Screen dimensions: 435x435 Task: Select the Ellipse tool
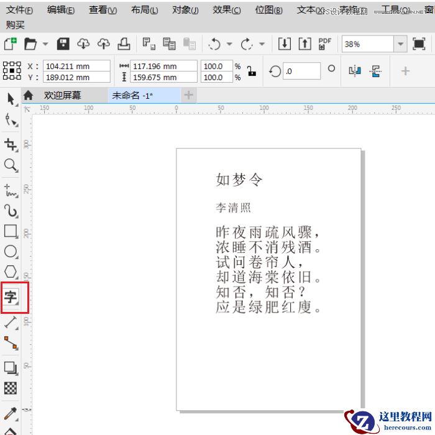(11, 251)
